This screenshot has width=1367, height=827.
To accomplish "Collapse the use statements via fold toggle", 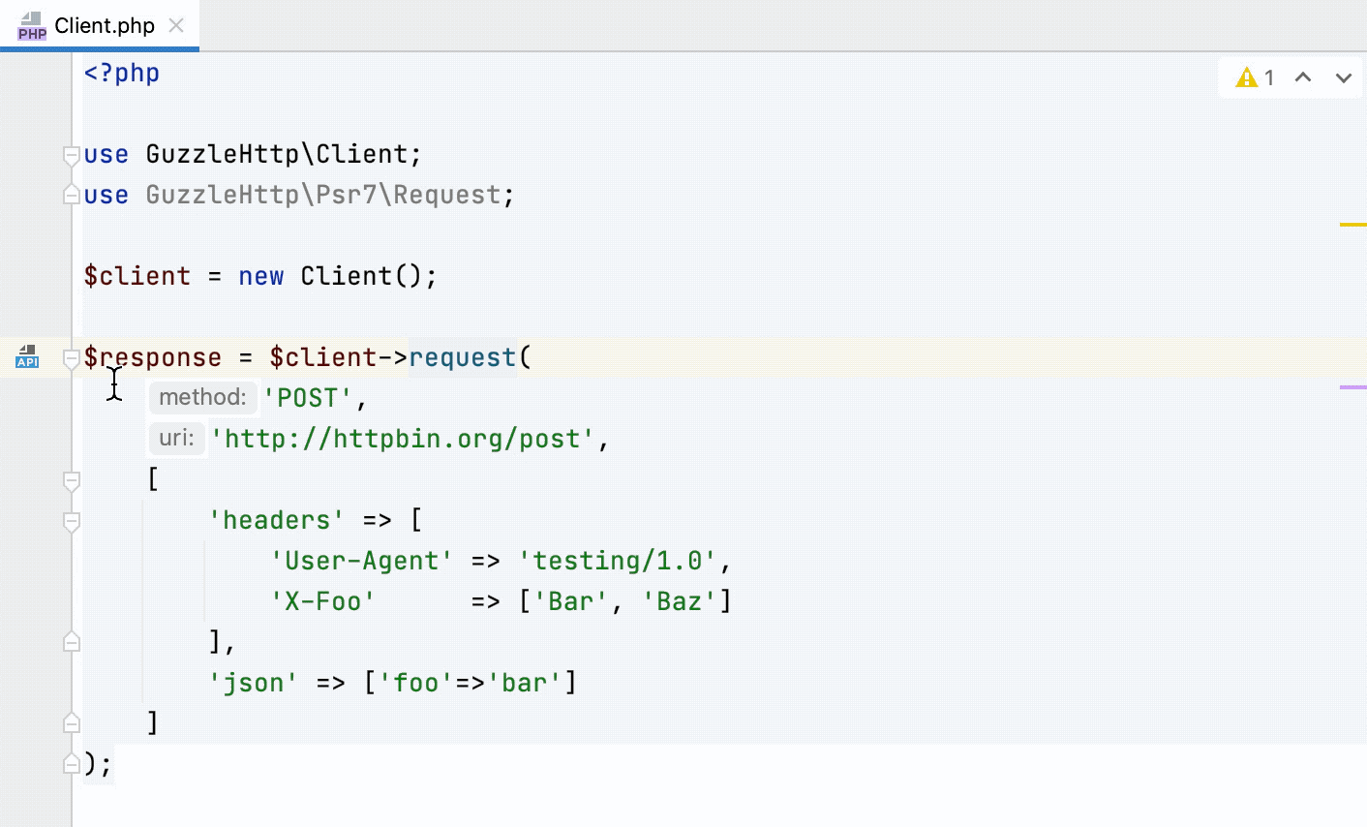I will tap(70, 154).
